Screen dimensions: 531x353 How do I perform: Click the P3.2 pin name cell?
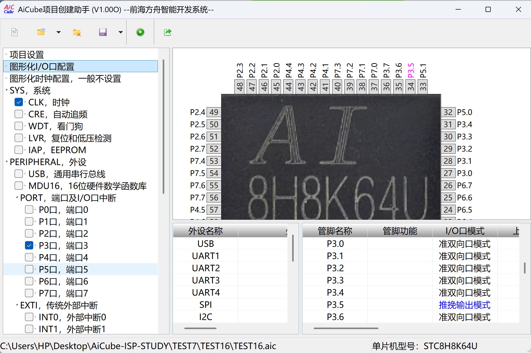(335, 268)
